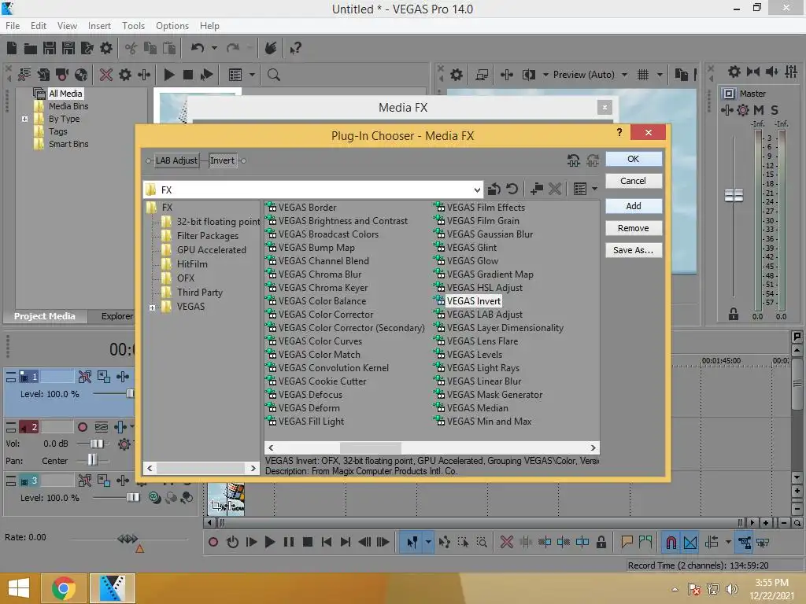Viewport: 806px width, 604px height.
Task: Click Google Chrome on the taskbar
Action: click(x=64, y=588)
